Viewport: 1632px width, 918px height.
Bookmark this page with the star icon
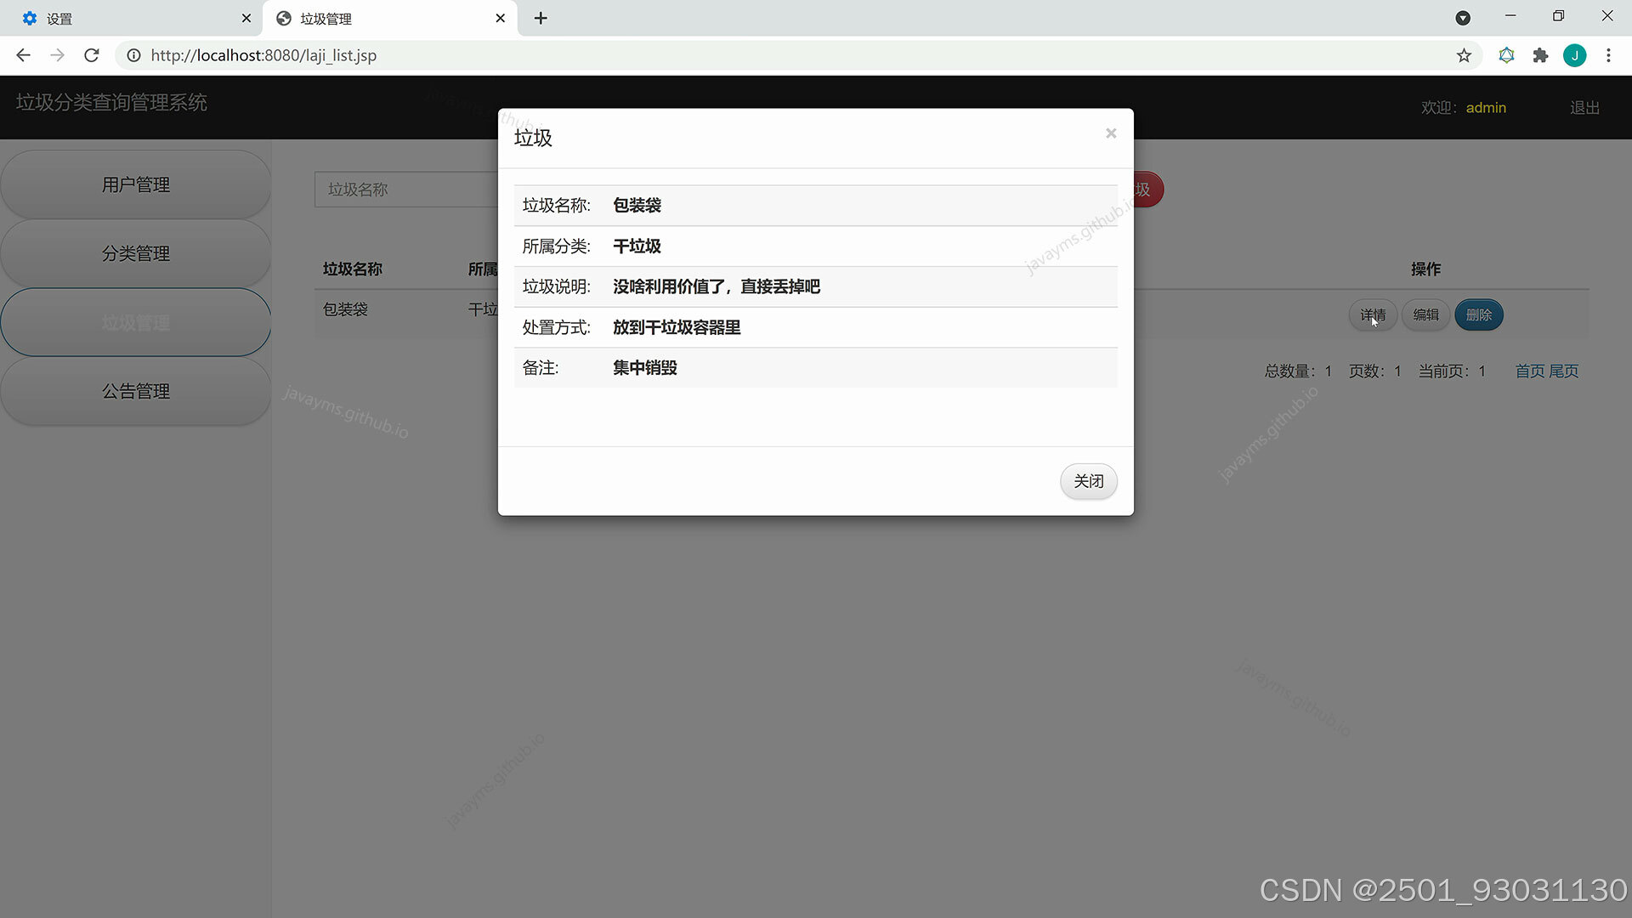pos(1464,55)
